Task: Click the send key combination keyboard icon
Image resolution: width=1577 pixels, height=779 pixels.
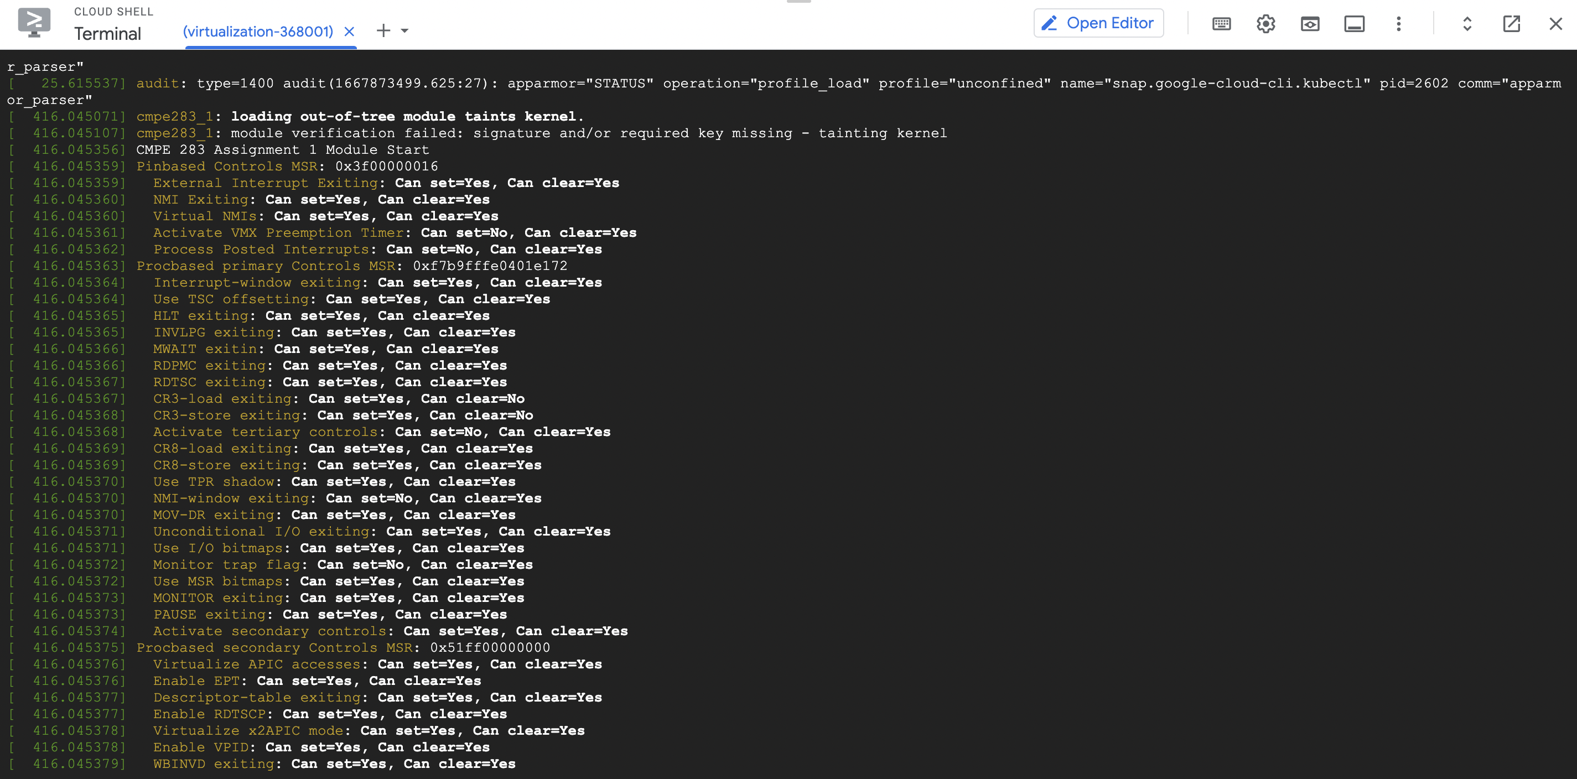Action: [1221, 24]
